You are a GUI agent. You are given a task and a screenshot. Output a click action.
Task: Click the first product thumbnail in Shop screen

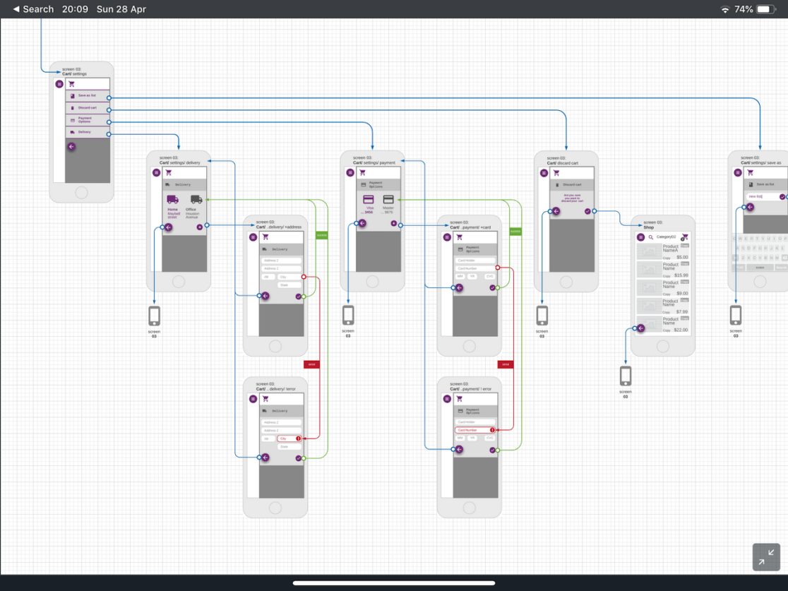(x=649, y=251)
